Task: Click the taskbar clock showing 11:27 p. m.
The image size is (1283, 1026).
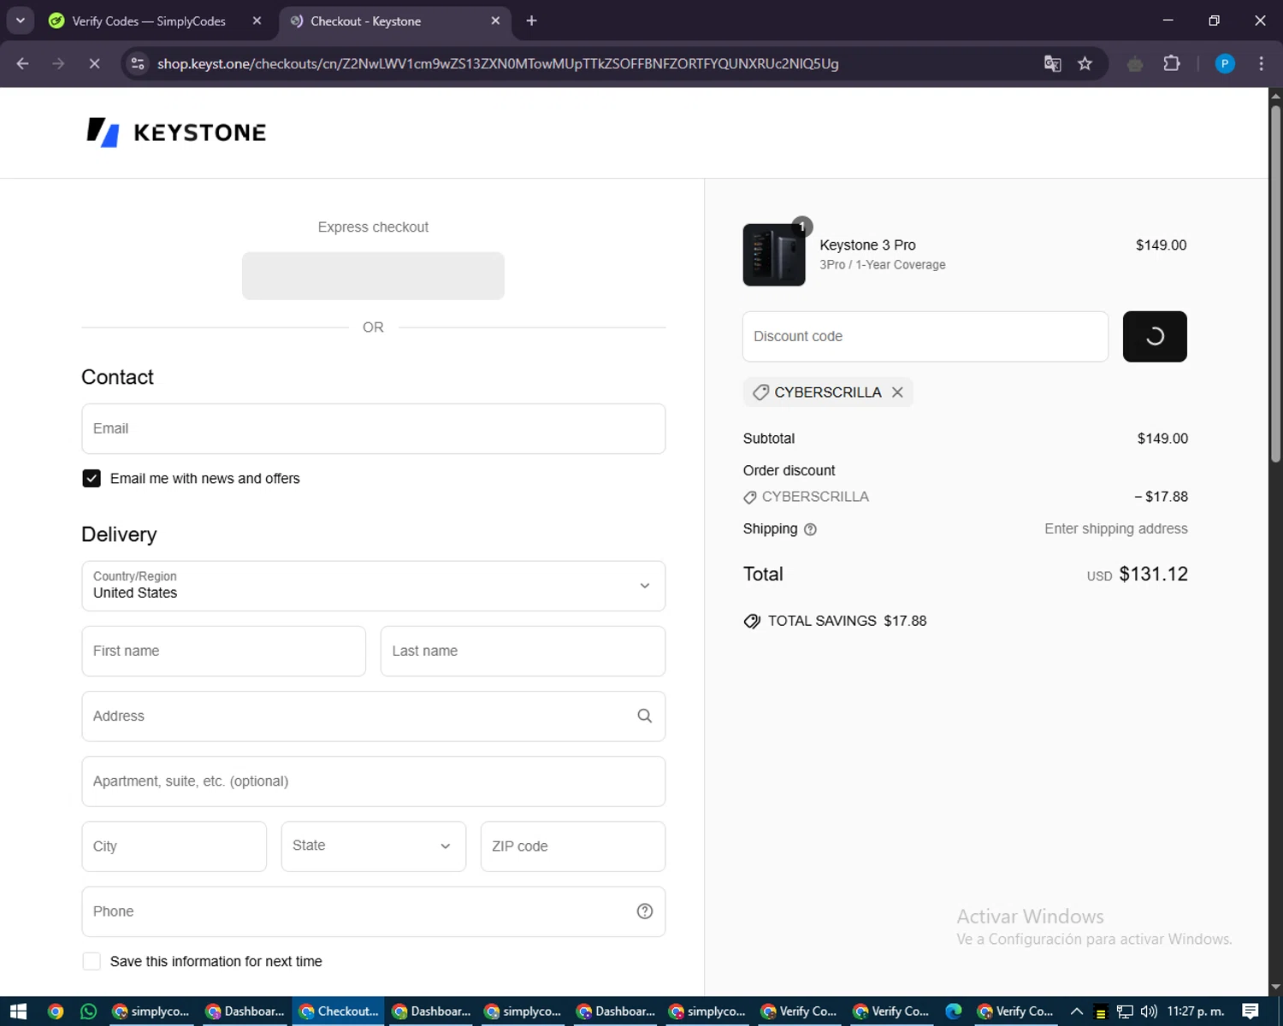Action: [1196, 1011]
